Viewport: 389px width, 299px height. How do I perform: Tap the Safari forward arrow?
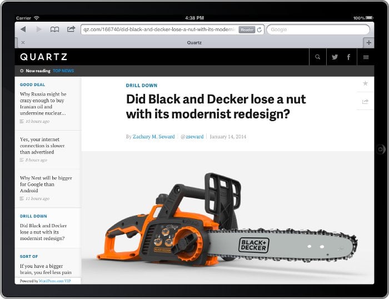pyautogui.click(x=39, y=29)
